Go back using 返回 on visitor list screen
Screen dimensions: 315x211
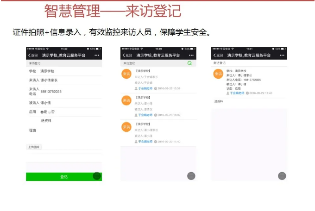pyautogui.click(x=127, y=55)
